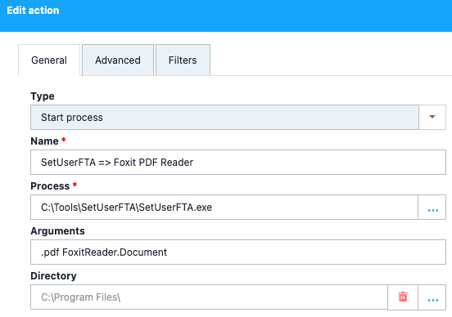Click the Process path input field

tap(224, 208)
